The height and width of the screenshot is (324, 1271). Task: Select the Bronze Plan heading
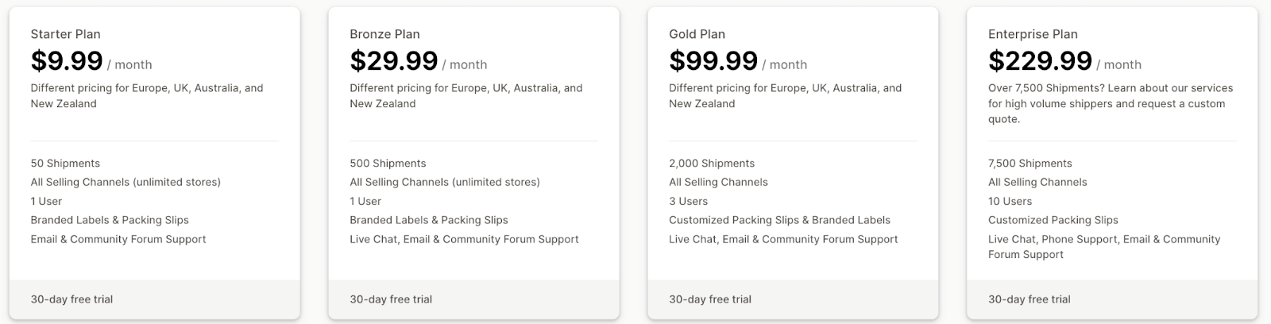[x=384, y=34]
